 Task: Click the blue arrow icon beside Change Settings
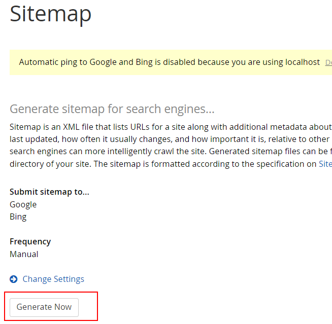[x=14, y=279]
